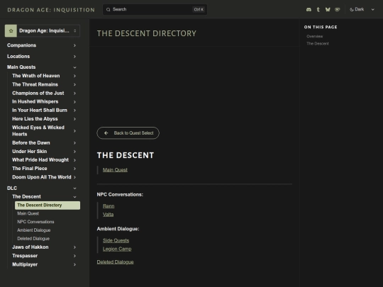Viewport: 383px width, 287px height.
Task: Expand the Trespasser chevron
Action: coord(74,256)
